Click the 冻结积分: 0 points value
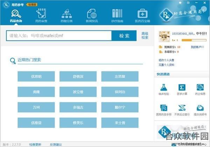 click(178, 52)
